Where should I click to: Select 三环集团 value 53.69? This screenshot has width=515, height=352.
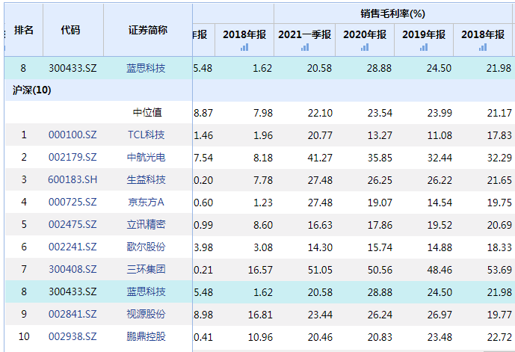tap(499, 270)
